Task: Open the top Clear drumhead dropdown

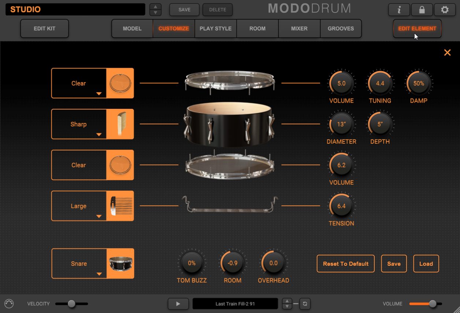Action: tap(79, 84)
